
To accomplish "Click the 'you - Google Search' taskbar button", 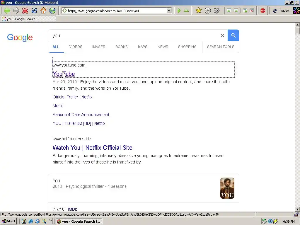I will coord(79,221).
